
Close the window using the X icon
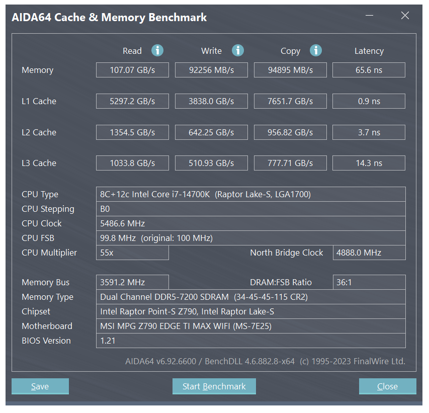(x=405, y=15)
